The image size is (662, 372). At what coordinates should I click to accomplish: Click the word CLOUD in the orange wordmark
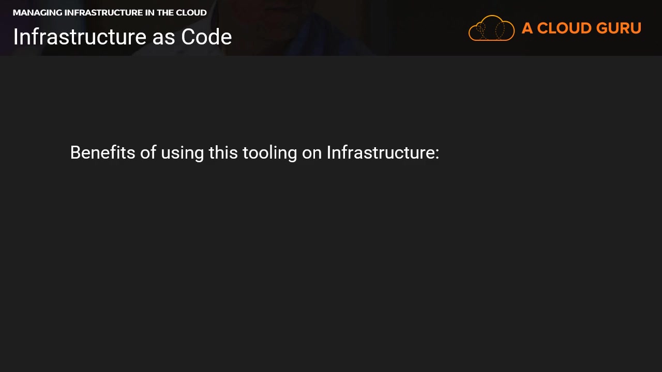(x=563, y=28)
